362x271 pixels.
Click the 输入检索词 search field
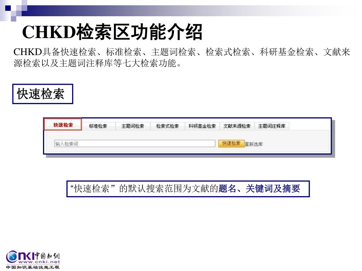pyautogui.click(x=135, y=144)
